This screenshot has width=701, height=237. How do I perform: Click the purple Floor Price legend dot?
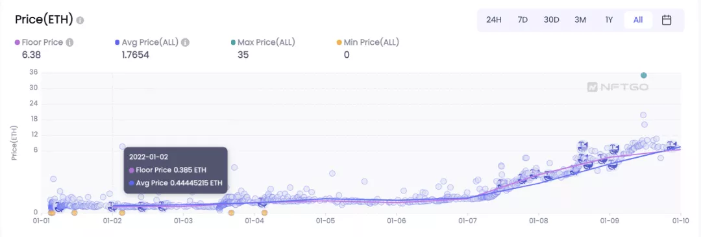(x=18, y=42)
